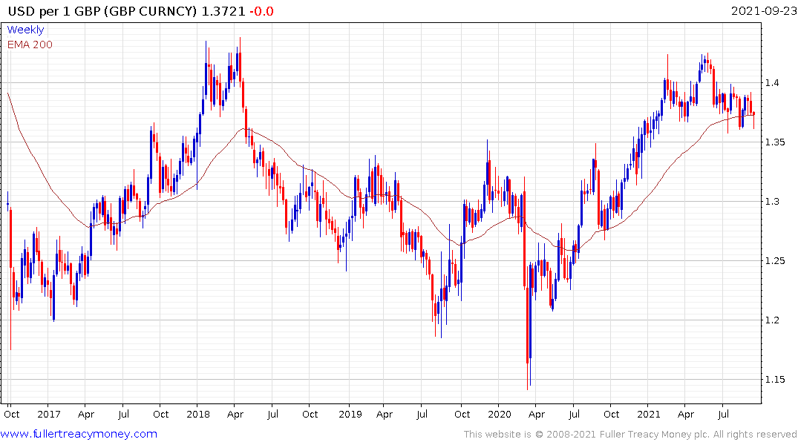Image resolution: width=798 pixels, height=445 pixels.
Task: Click the 1.35 price axis label
Action: (774, 142)
